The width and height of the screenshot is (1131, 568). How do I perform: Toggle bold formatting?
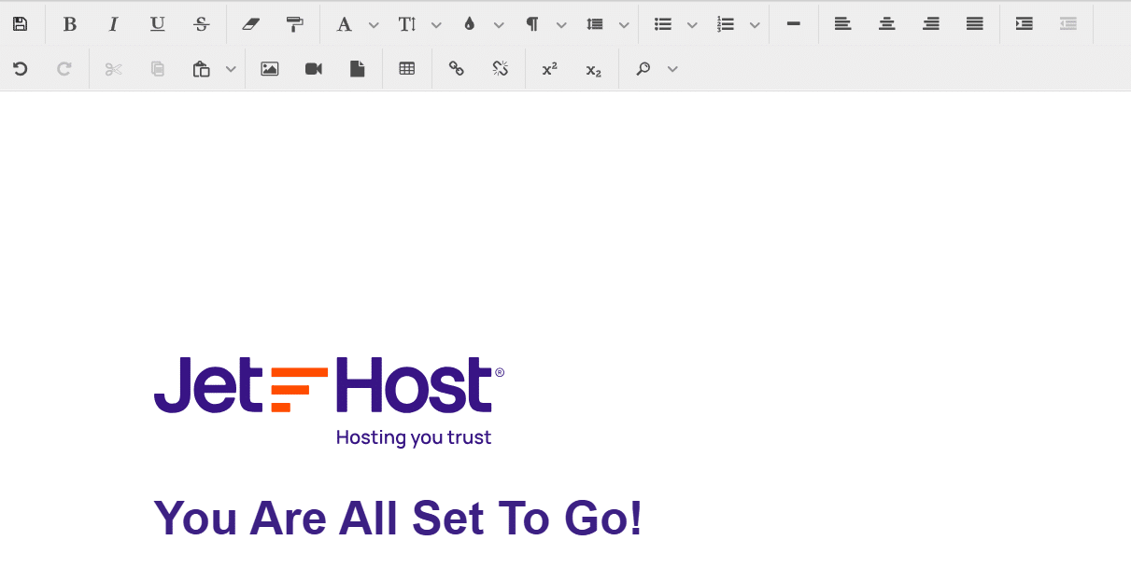69,24
